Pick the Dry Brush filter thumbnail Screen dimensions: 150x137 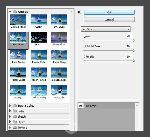point(59,20)
